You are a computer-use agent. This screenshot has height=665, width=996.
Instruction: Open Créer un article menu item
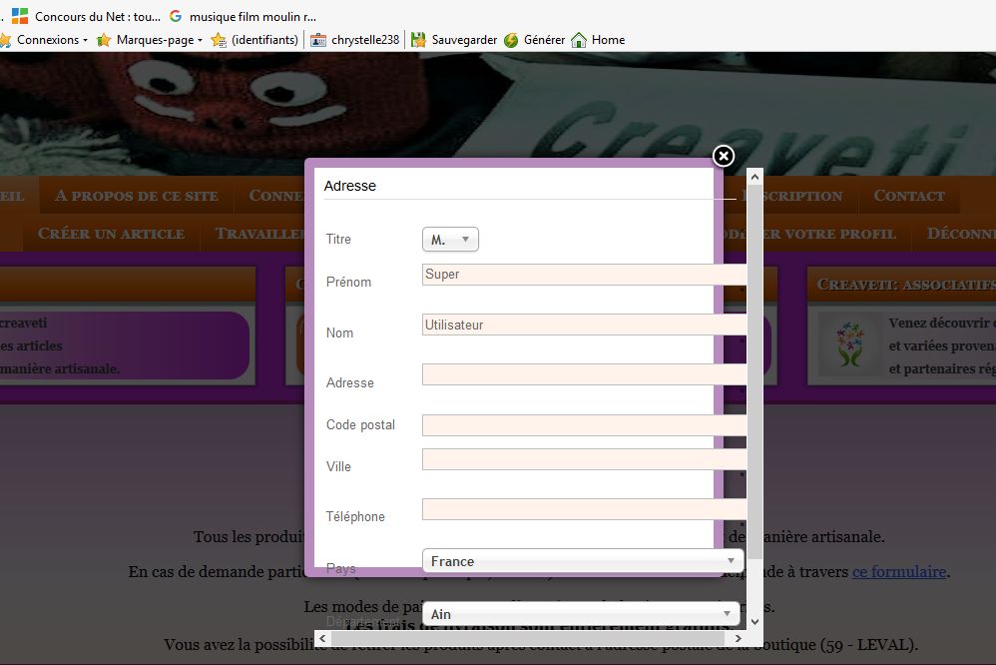[x=111, y=234]
